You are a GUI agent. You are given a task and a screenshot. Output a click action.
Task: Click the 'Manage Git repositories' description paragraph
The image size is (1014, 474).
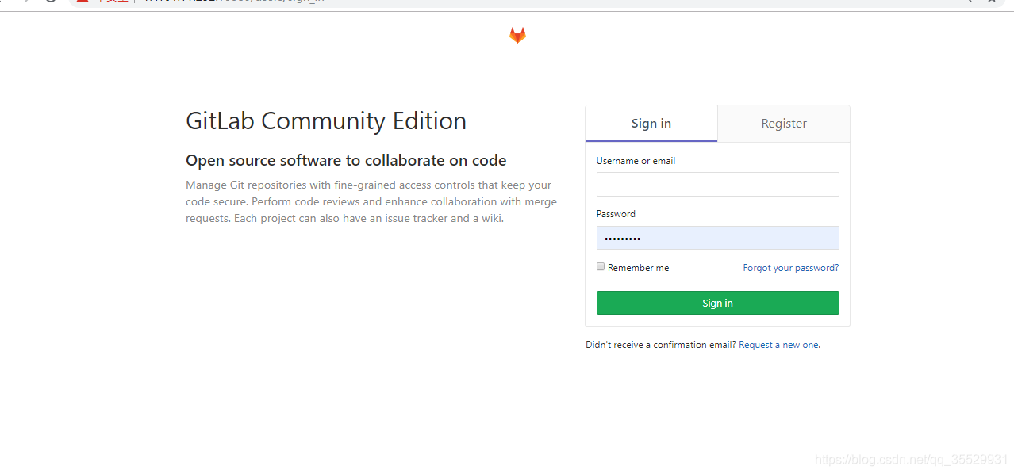click(371, 201)
